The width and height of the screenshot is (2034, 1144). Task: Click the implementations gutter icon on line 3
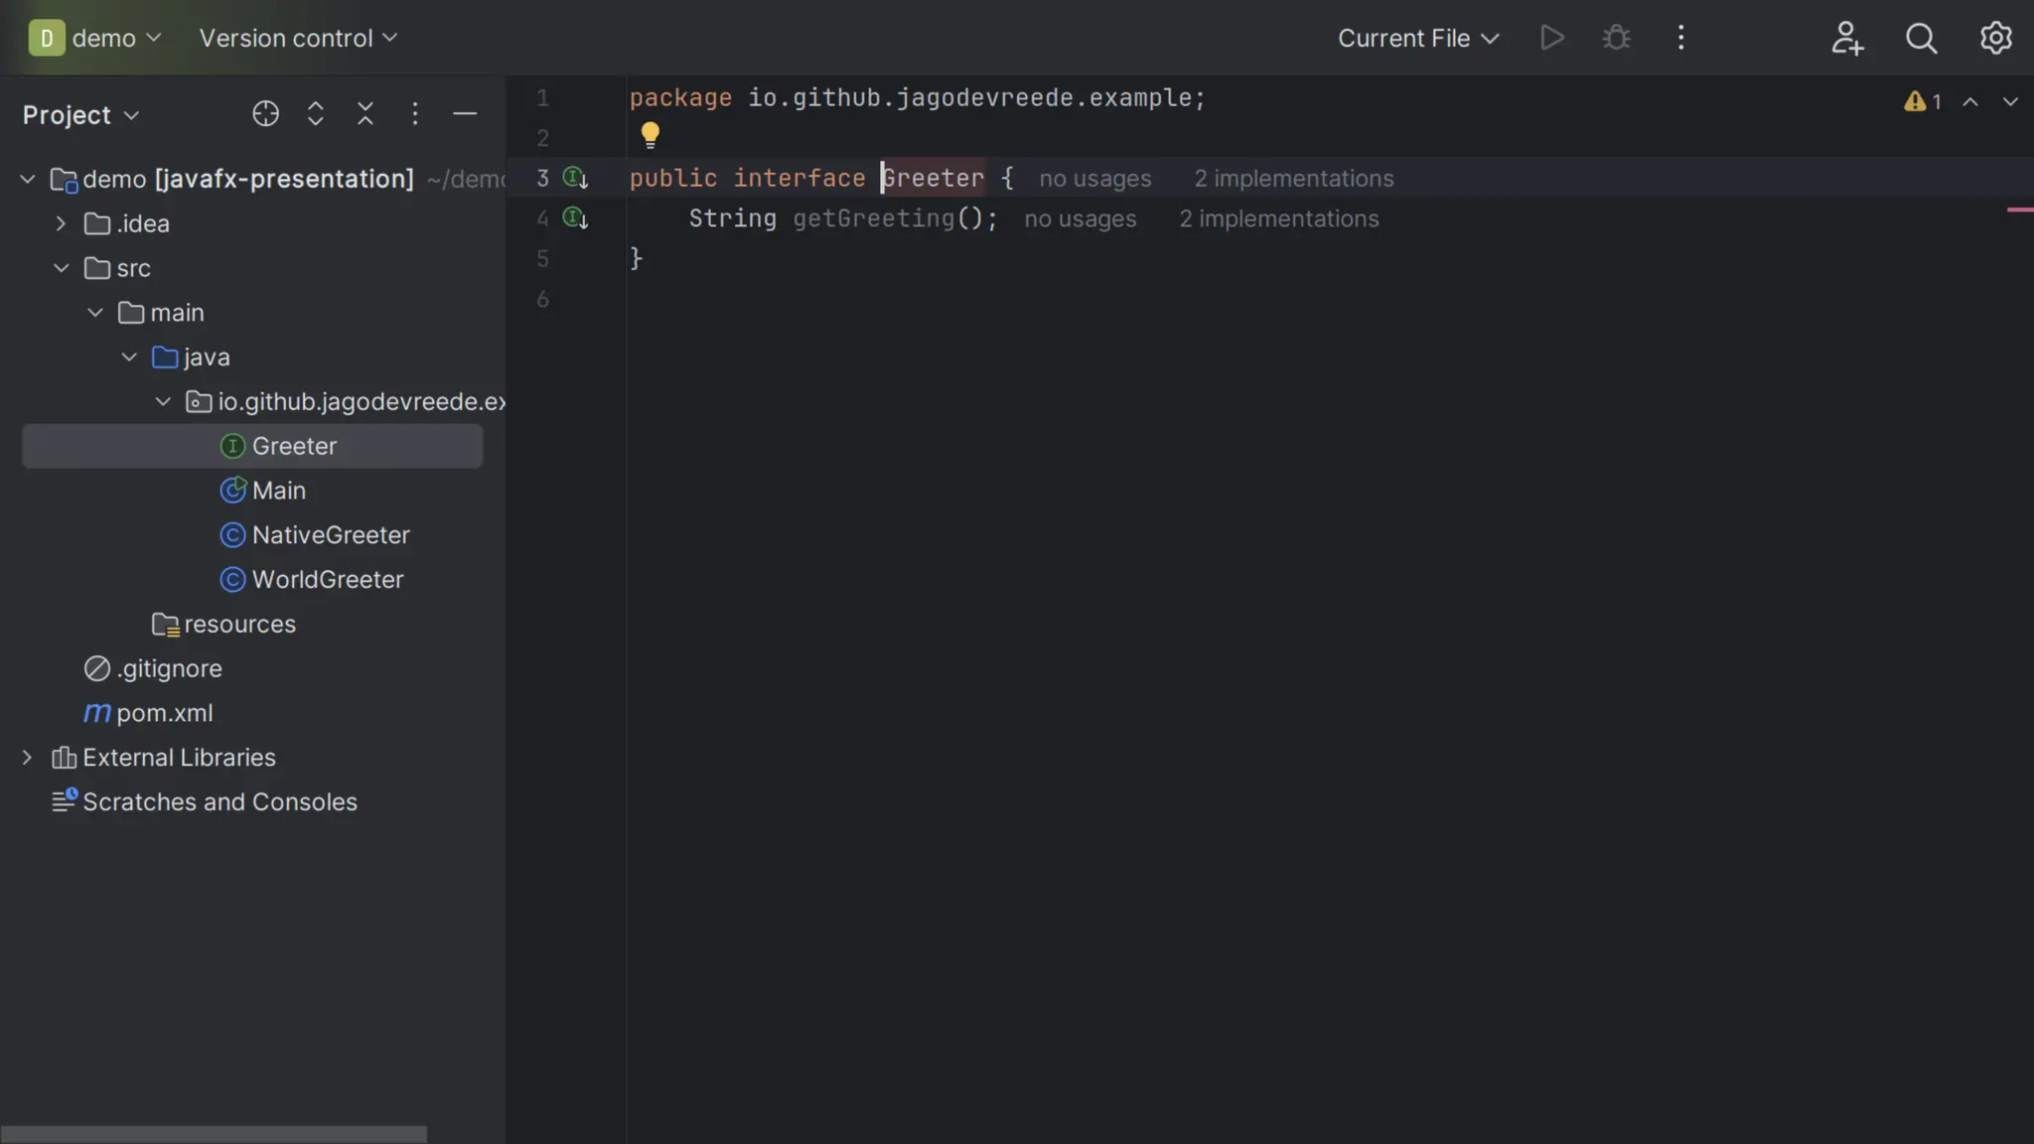point(576,179)
